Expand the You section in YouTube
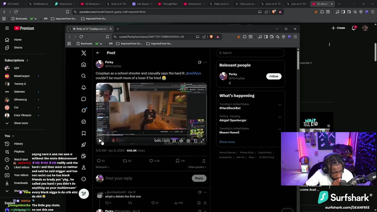Image resolution: width=377 pixels, height=212 pixels. (9, 136)
